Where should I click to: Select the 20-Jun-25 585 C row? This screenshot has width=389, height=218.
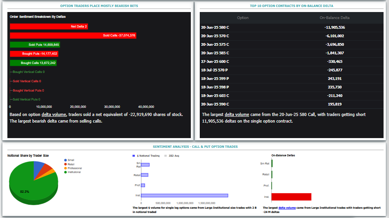coord(291,53)
